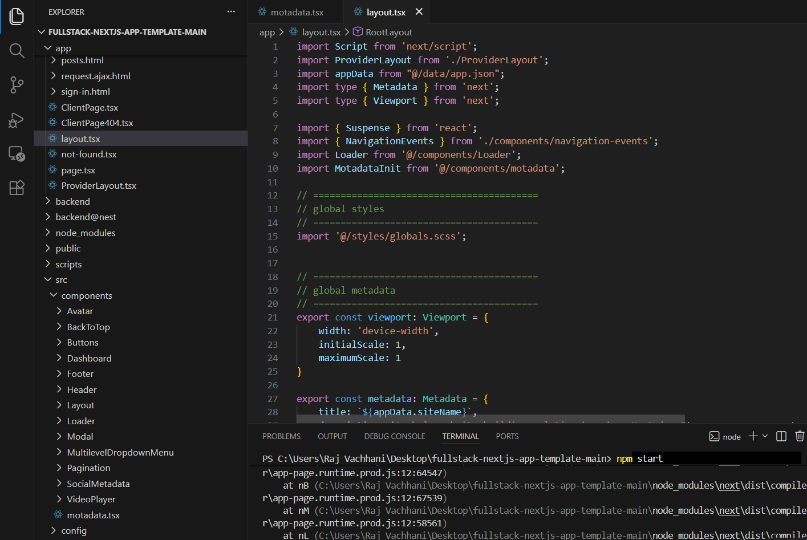Expand the Footer folder

coord(59,373)
